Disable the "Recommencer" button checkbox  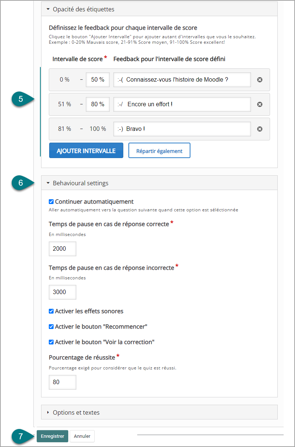pyautogui.click(x=51, y=327)
